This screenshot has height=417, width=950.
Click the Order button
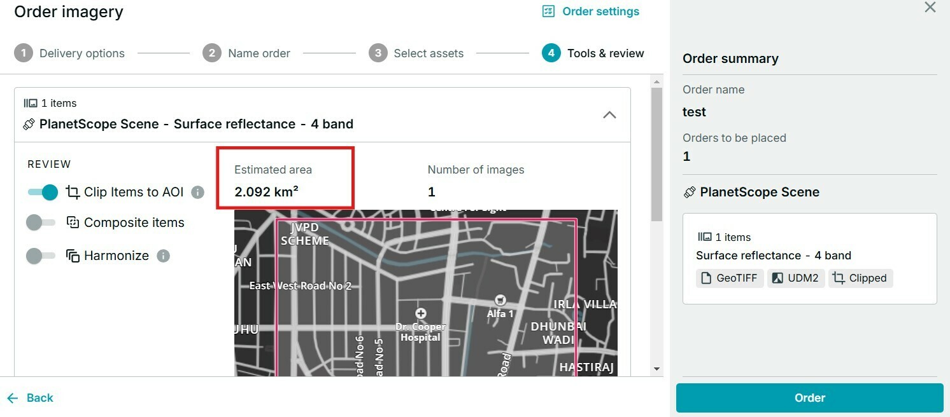click(810, 398)
